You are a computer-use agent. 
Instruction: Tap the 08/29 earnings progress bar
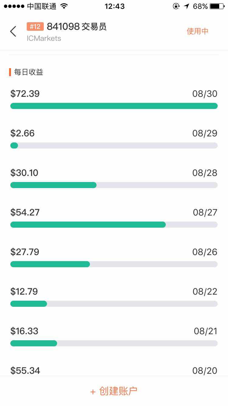click(x=114, y=145)
